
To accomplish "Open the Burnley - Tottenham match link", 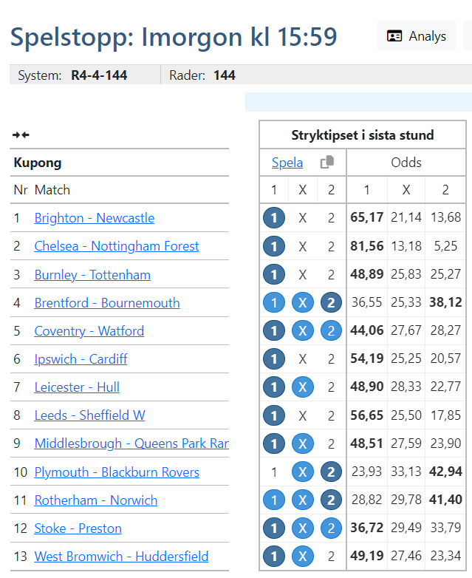I will 92,275.
